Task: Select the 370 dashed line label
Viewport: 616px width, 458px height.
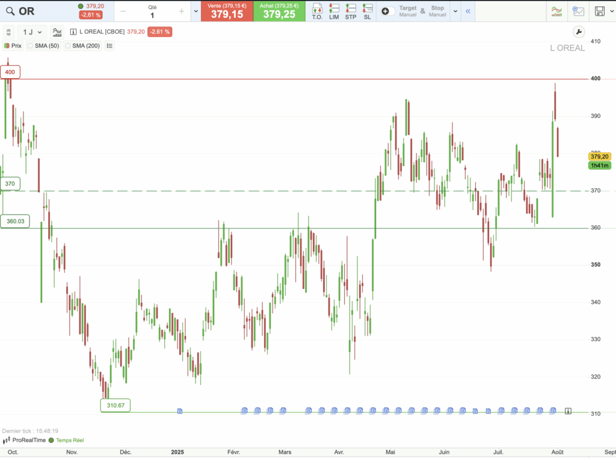Action: point(10,184)
